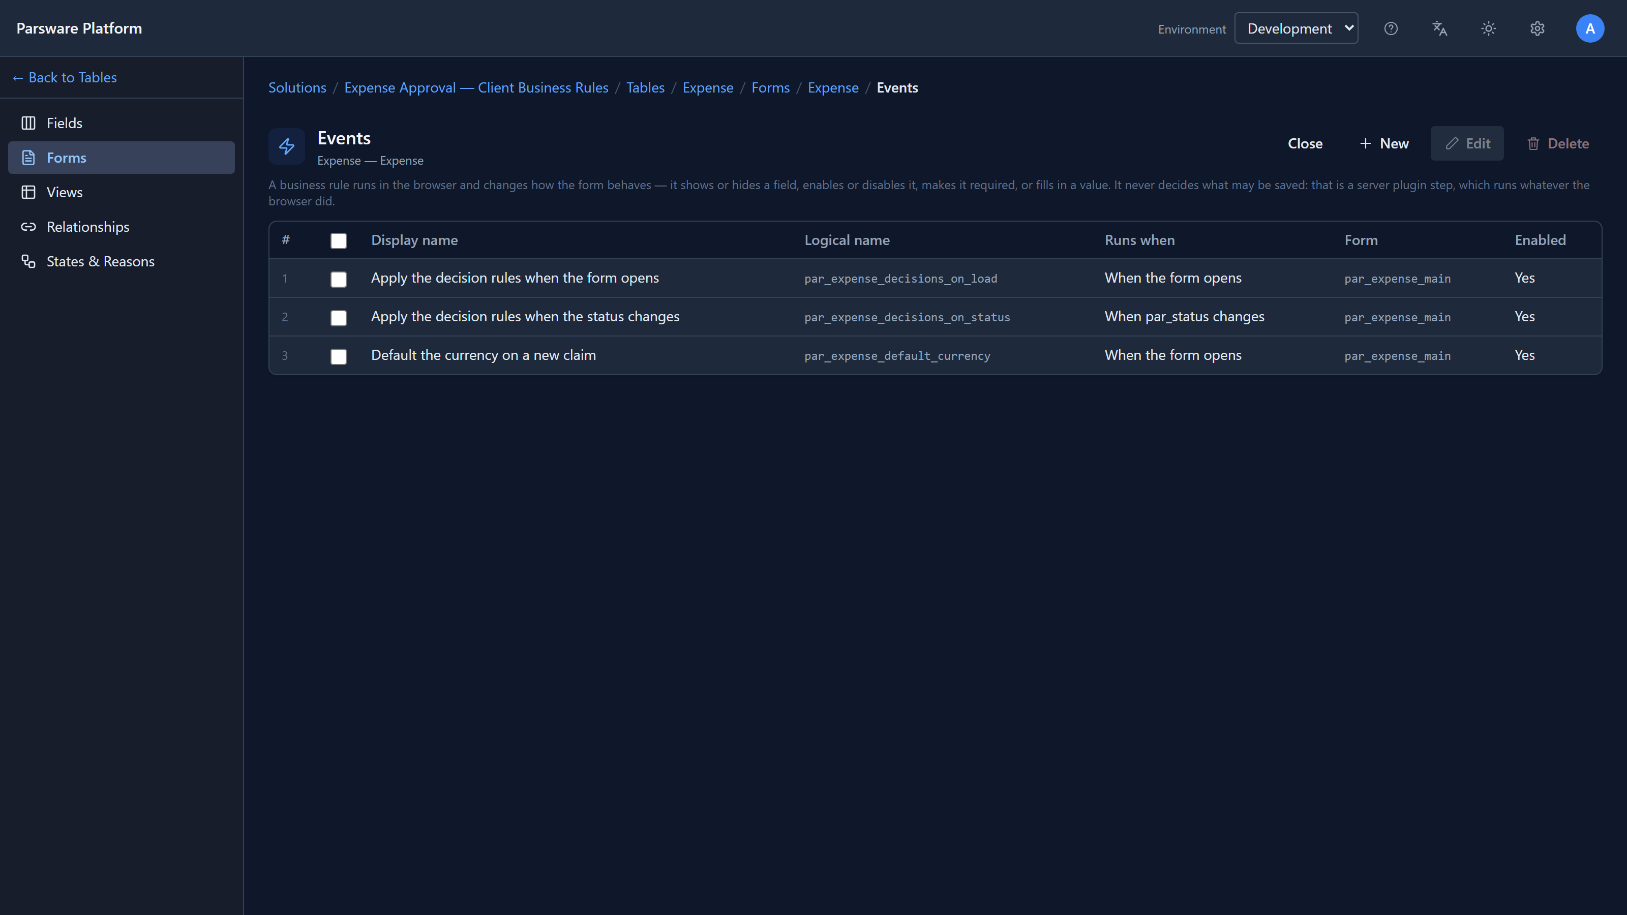Click the Edit button
This screenshot has width=1627, height=915.
coord(1467,143)
